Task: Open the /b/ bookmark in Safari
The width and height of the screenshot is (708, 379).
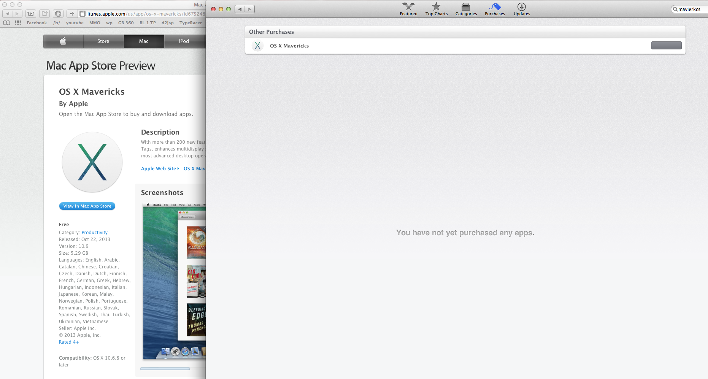Action: (57, 23)
